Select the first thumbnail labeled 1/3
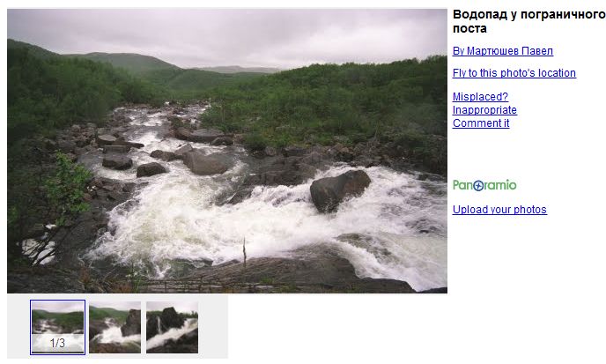Screen dimensions: 606x364 point(57,327)
